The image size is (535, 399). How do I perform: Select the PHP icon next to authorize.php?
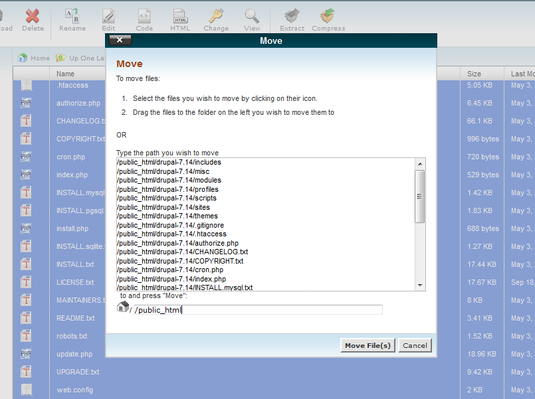[x=26, y=102]
